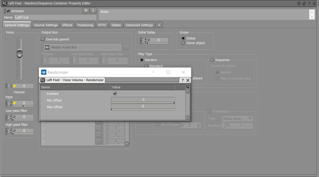This screenshot has height=177, width=319.
Task: Uncheck Enabled in the Randomizer
Action: pyautogui.click(x=115, y=94)
